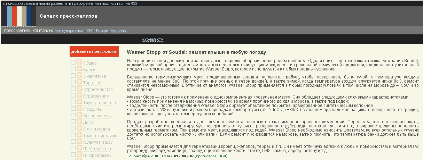
Task: Tick the Страхование checkbox
Action: pos(73,95)
